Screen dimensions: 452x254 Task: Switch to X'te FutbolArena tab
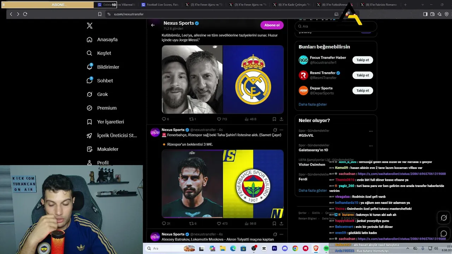334,5
